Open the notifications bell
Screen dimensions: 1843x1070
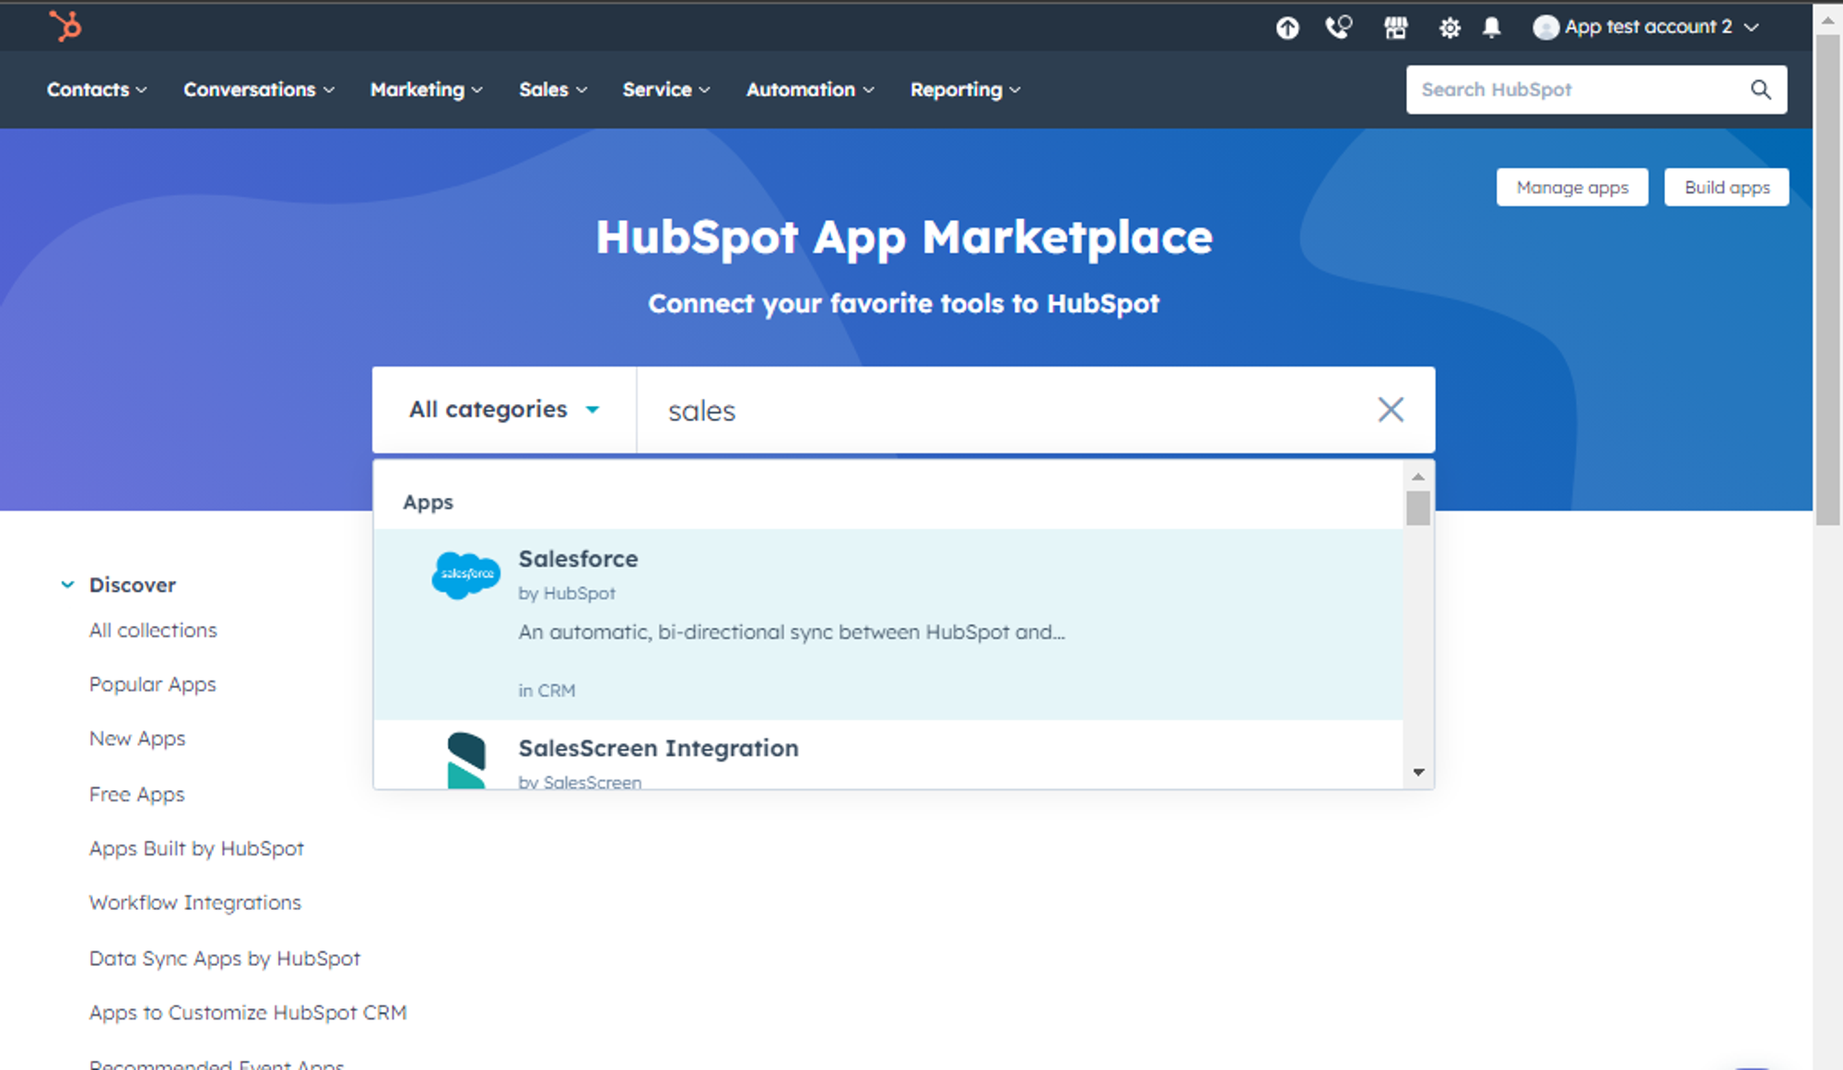[1492, 28]
